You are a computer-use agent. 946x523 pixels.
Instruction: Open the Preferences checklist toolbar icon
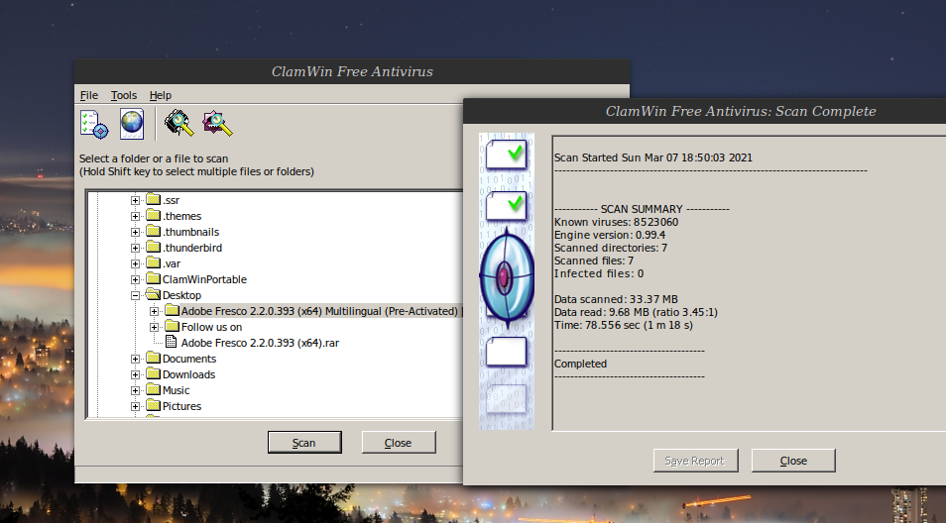click(x=94, y=124)
